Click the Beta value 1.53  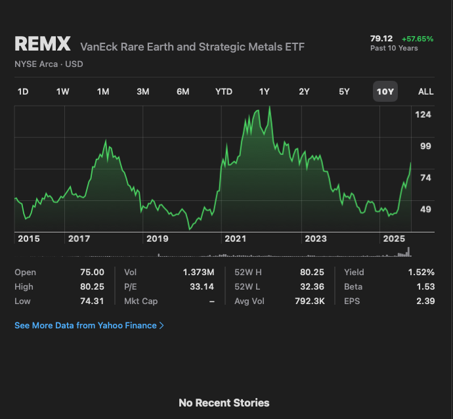[x=425, y=286]
